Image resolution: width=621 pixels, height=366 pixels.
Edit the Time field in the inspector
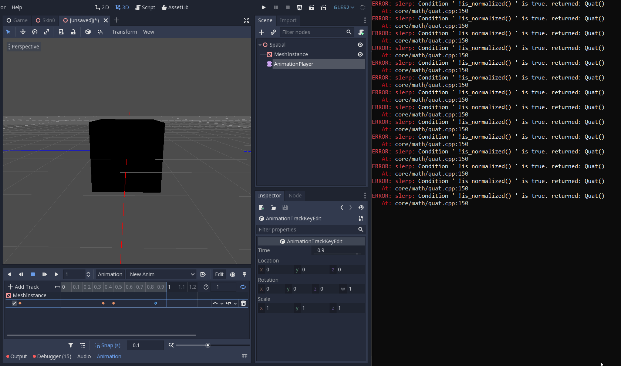point(335,250)
